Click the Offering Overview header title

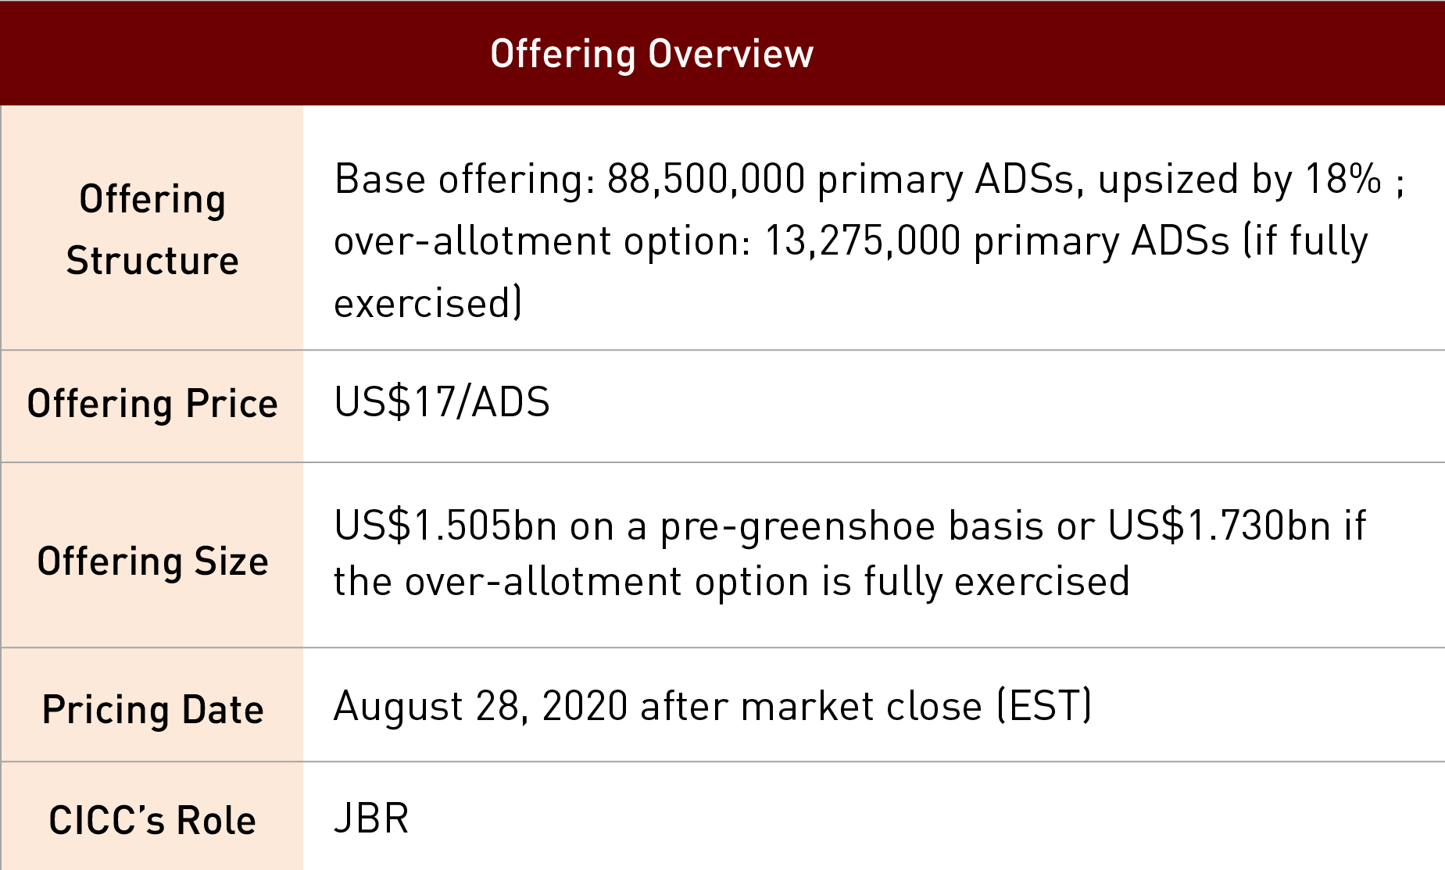coord(652,54)
